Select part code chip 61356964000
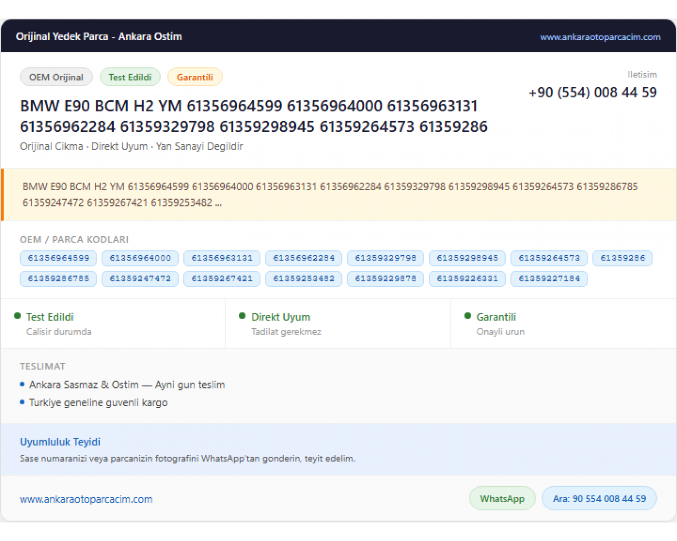The width and height of the screenshot is (677, 541). tap(140, 258)
